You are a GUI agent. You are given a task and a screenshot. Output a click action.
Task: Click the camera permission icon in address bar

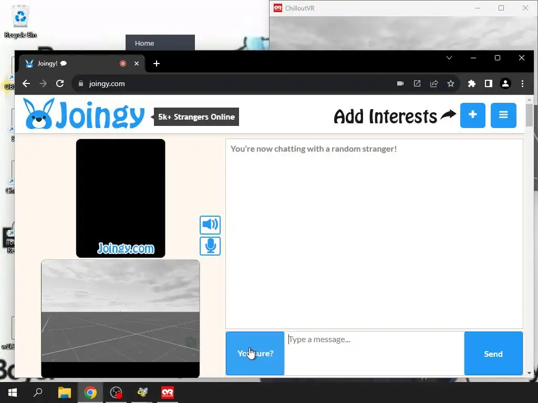(x=400, y=83)
